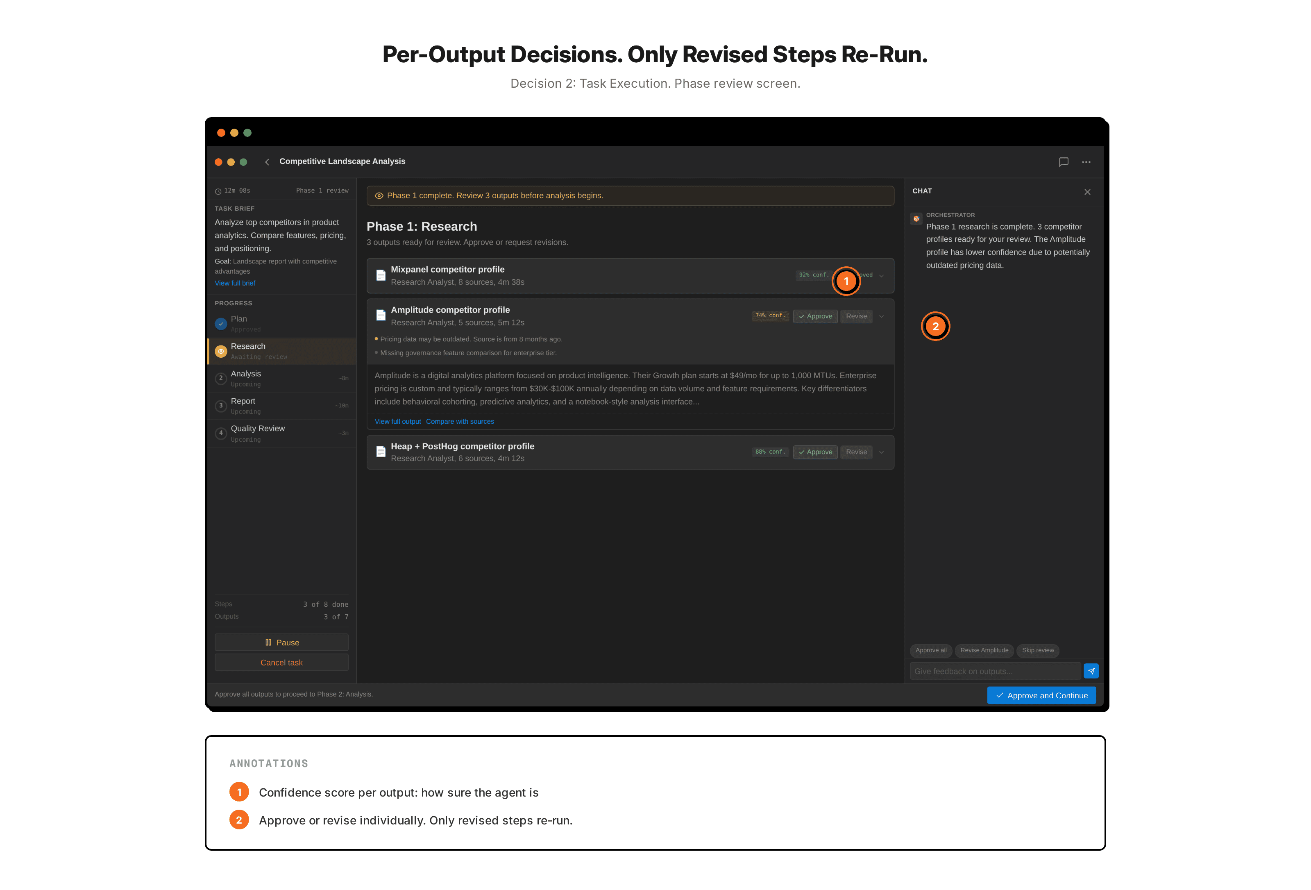Select the Quality Review progress step
The image size is (1311, 890).
281,434
